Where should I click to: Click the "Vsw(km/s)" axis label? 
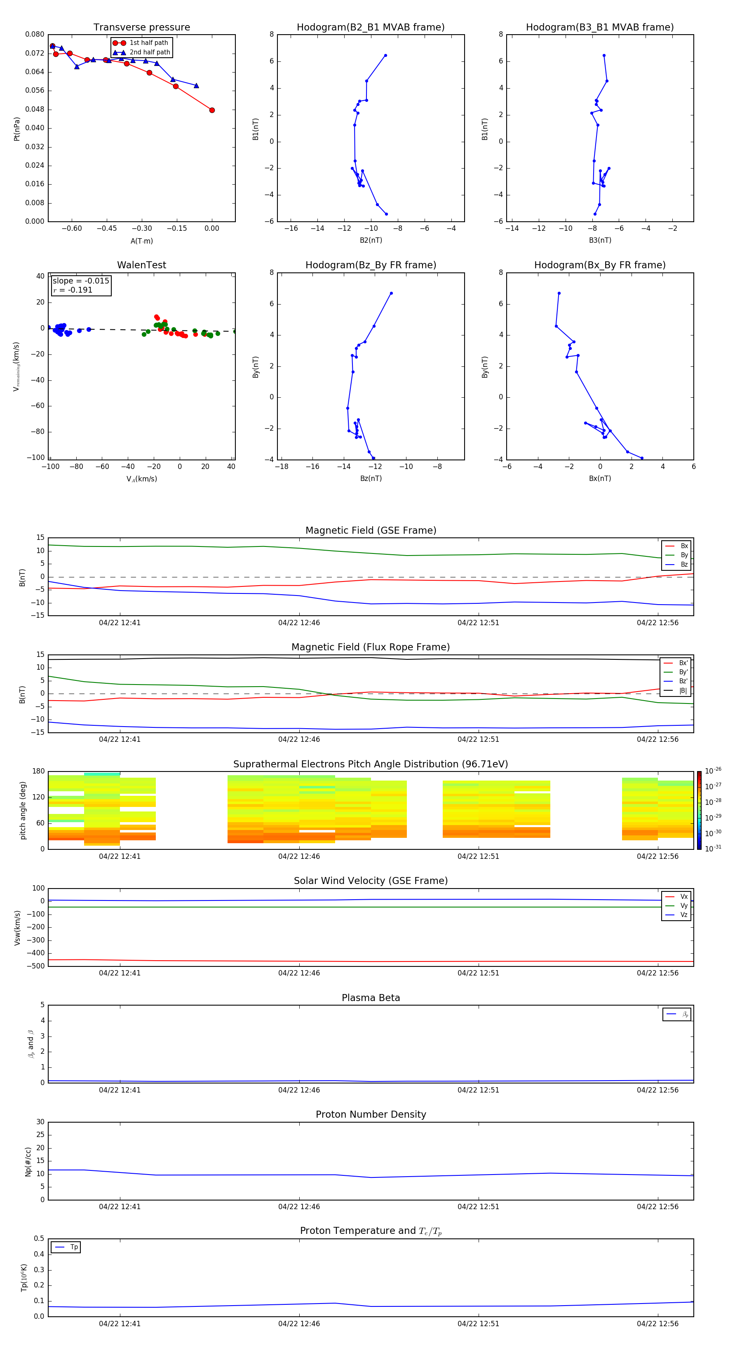17,928
